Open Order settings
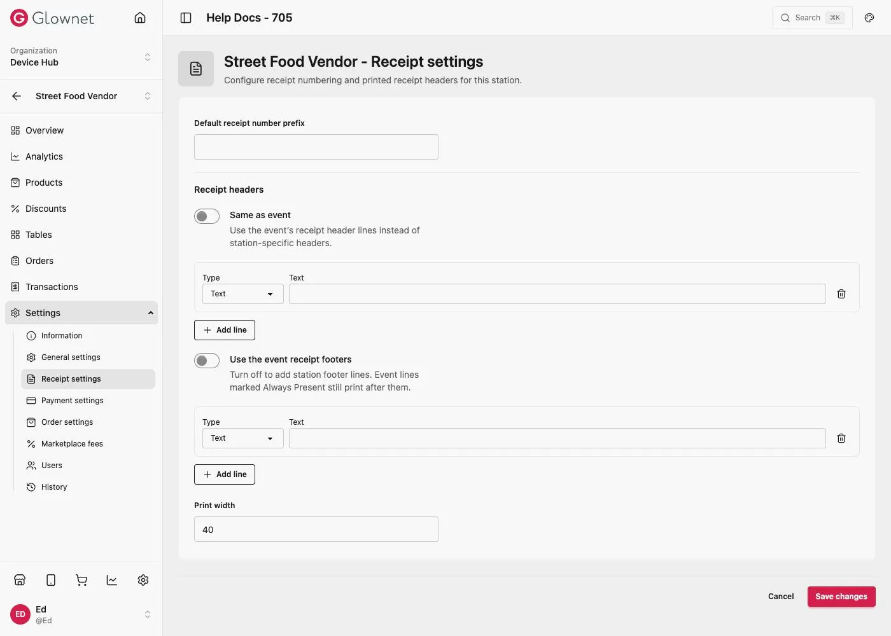 coord(88,422)
